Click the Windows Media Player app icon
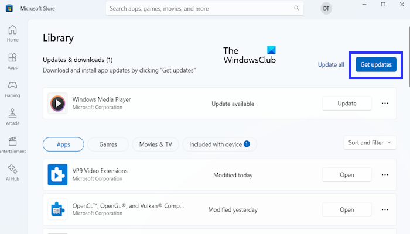Viewport: 410px width, 234px height. tap(57, 104)
